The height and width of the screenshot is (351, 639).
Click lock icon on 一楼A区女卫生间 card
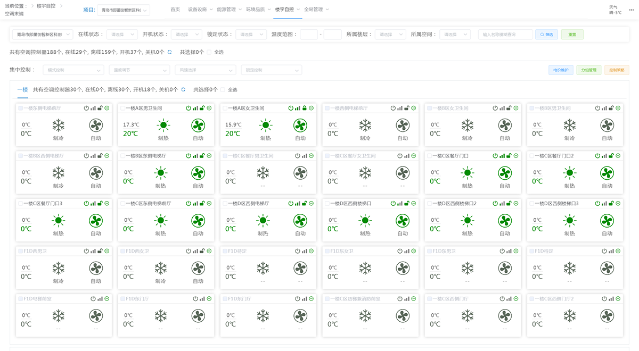[304, 108]
